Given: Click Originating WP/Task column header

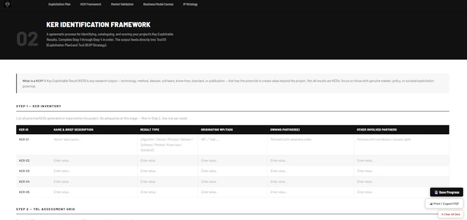Looking at the screenshot, I should pyautogui.click(x=217, y=130).
